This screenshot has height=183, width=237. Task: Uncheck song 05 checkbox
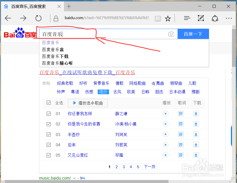(x=49, y=155)
